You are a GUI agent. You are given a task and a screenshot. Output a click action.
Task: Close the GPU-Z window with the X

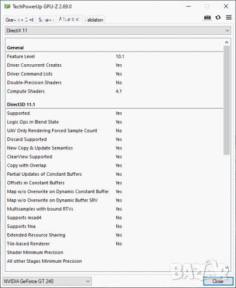point(226,7)
